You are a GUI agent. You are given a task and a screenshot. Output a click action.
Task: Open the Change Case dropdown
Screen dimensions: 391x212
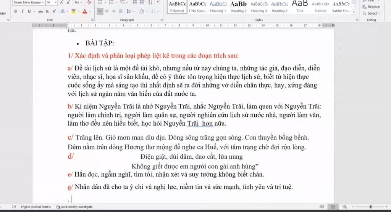pyautogui.click(x=78, y=3)
